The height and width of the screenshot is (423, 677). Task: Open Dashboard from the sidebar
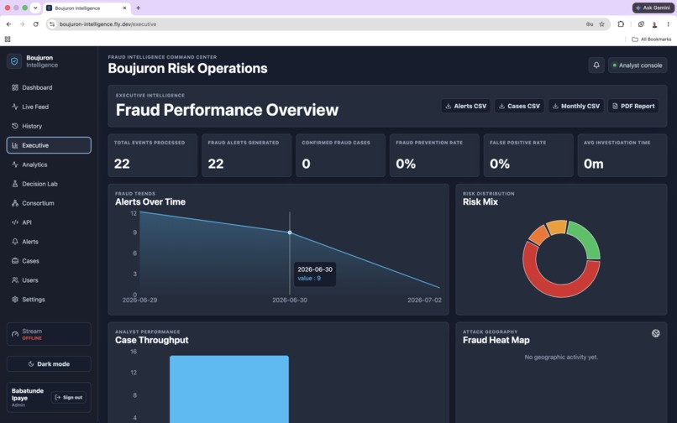point(49,87)
